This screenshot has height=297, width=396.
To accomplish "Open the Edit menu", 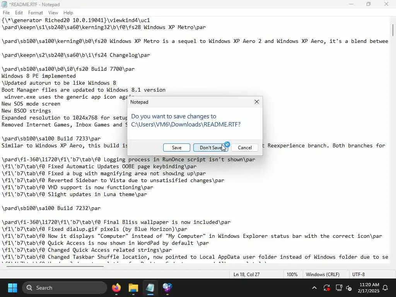I will [x=19, y=13].
